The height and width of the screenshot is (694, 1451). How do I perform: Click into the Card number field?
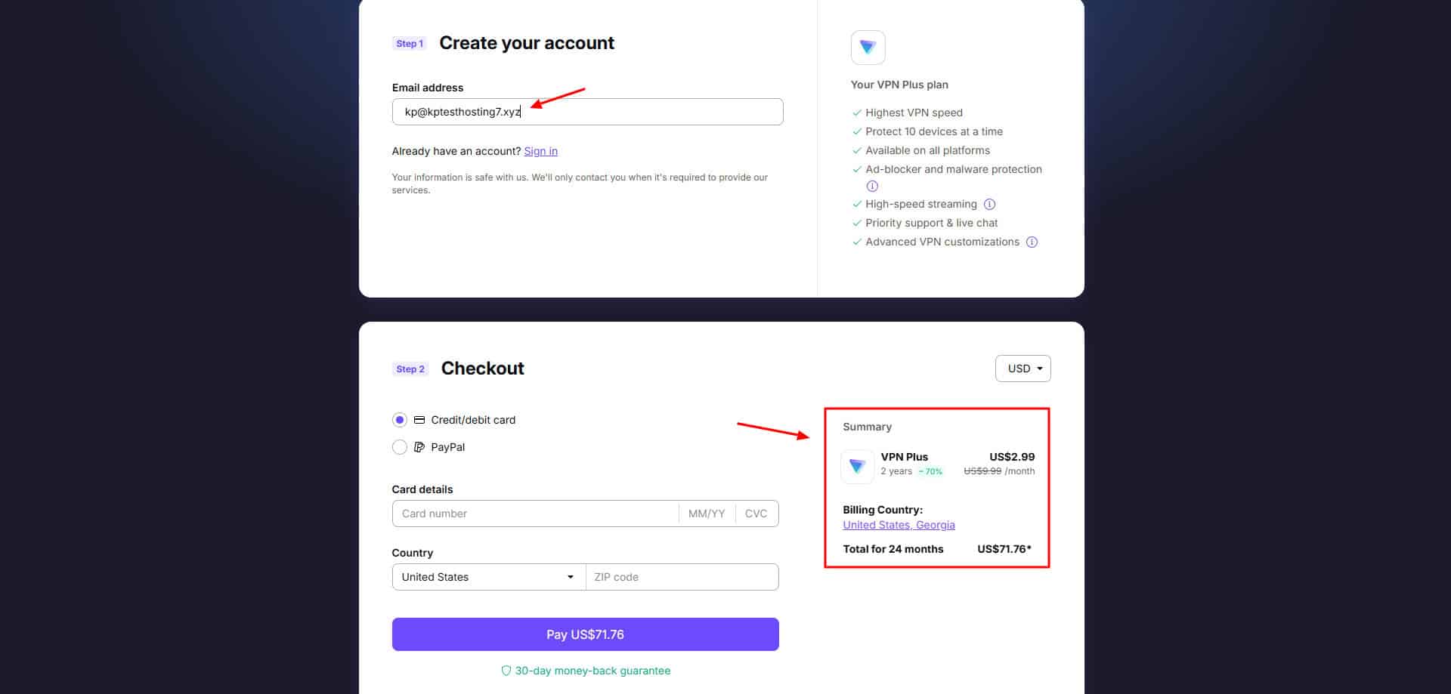536,514
